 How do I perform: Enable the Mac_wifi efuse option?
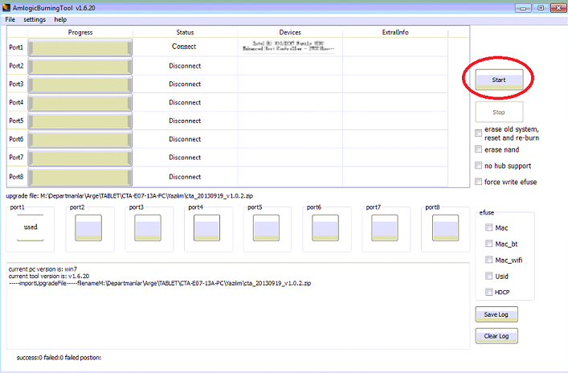(489, 260)
